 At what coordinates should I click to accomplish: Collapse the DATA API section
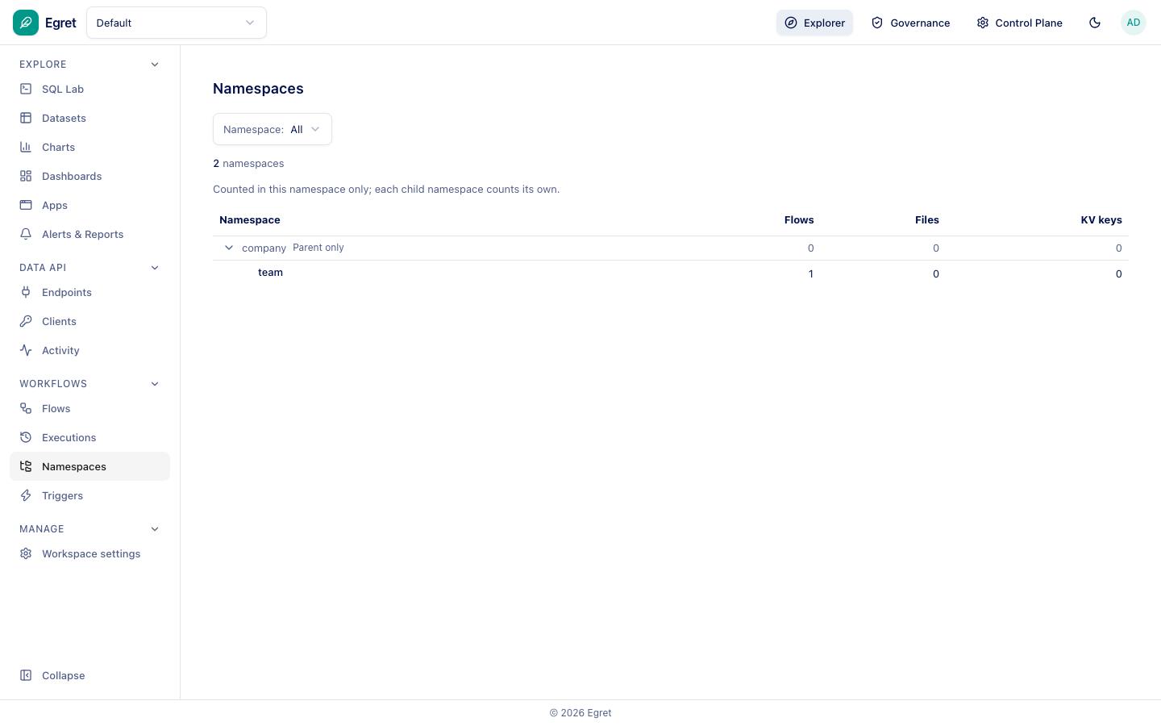[155, 268]
